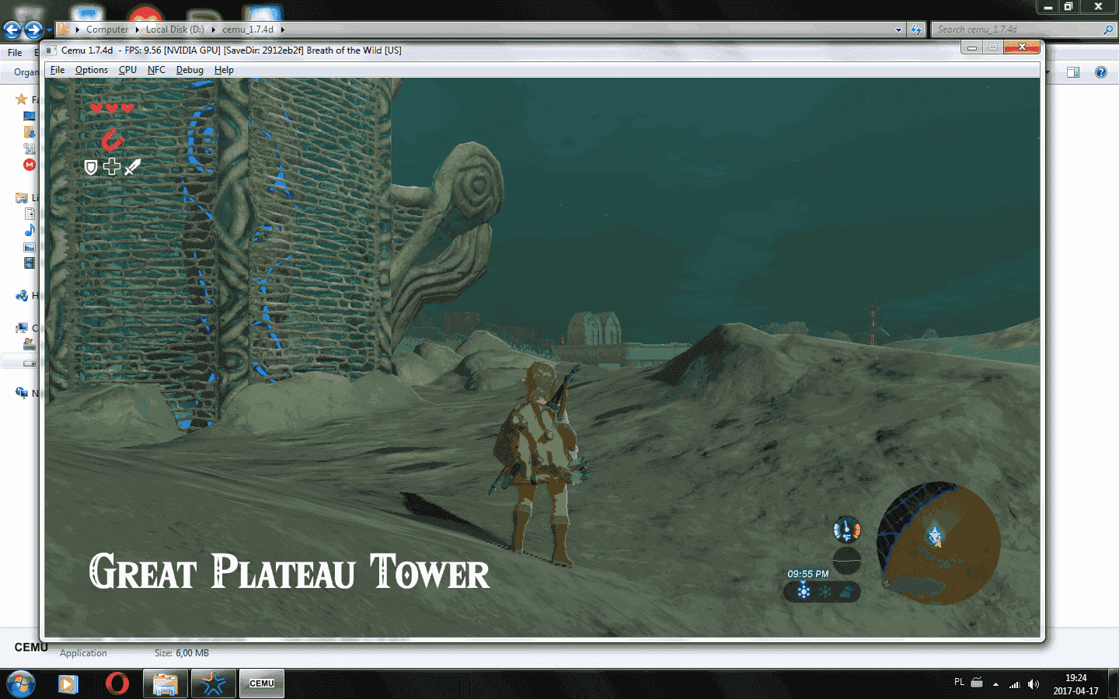Go forward in the Explorer window
Screen dimensions: 1119x699
33,30
